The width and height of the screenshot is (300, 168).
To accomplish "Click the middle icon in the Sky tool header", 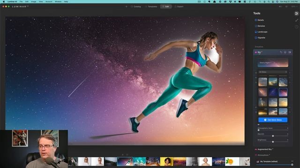I will tap(285, 52).
